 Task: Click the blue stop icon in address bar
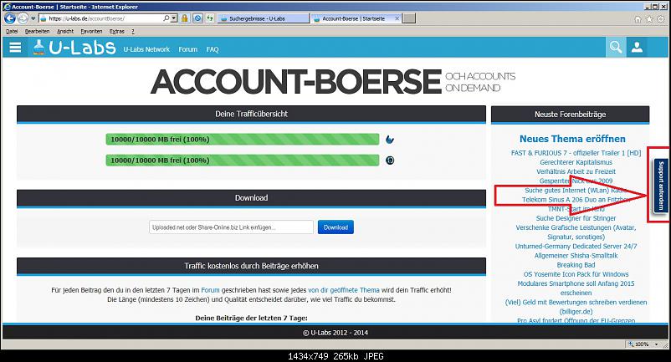[197, 18]
